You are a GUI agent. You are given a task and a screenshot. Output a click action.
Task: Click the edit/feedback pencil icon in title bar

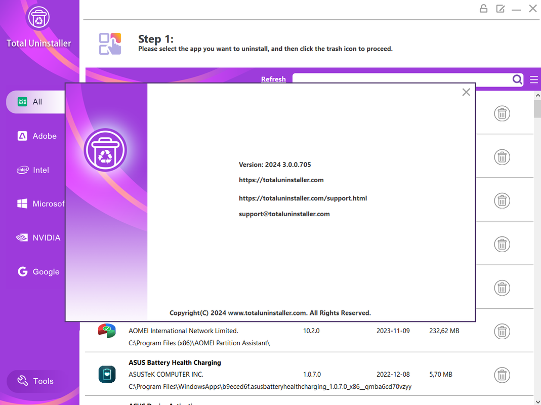coord(500,9)
